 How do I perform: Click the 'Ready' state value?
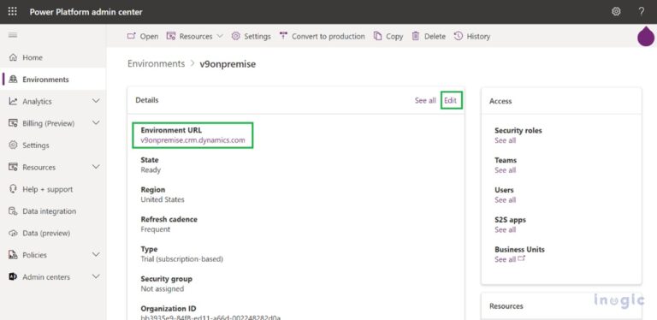pyautogui.click(x=151, y=169)
